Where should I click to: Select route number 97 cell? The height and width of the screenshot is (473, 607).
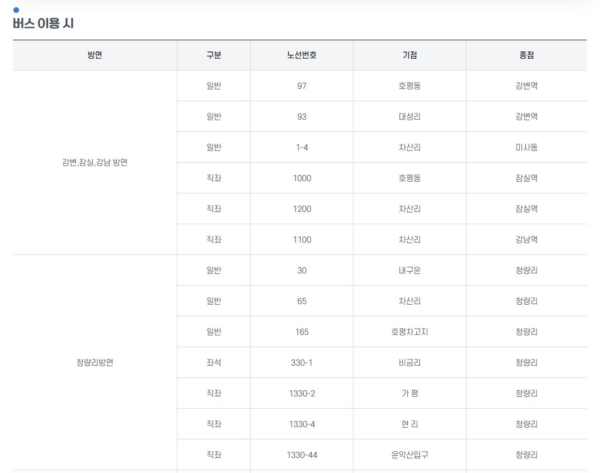click(302, 86)
